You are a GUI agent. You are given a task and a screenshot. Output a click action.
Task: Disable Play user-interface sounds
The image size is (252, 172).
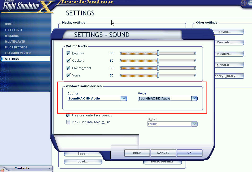click(68, 115)
